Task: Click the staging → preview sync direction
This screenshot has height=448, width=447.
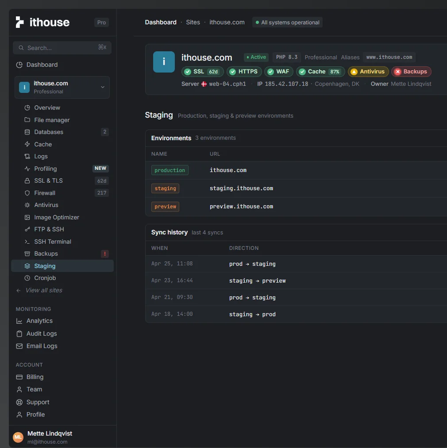Action: pyautogui.click(x=257, y=280)
